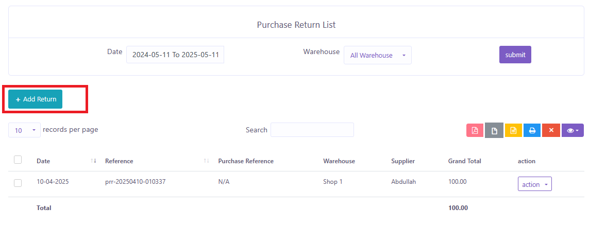Click the Supplier column header
The height and width of the screenshot is (225, 589).
(x=403, y=161)
